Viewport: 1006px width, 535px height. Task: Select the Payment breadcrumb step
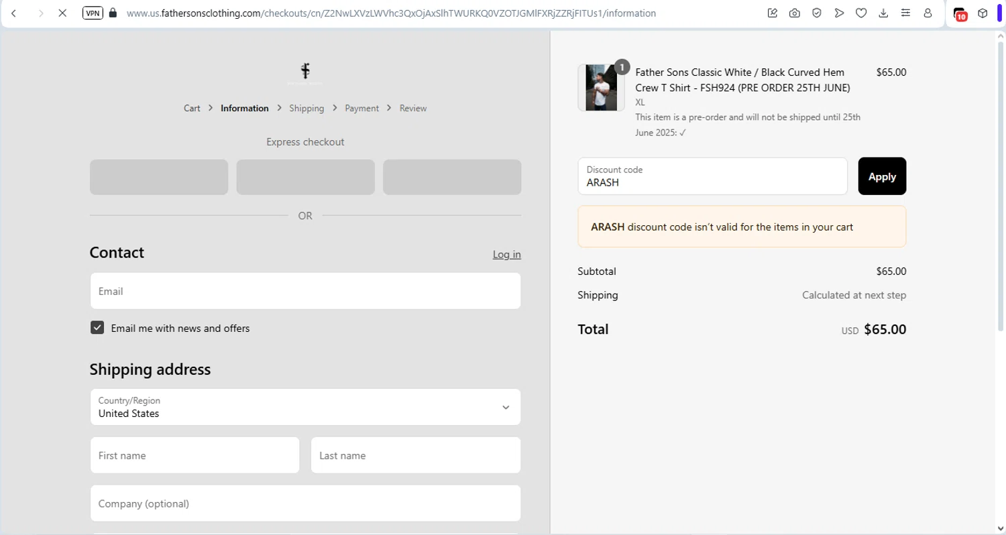(362, 108)
